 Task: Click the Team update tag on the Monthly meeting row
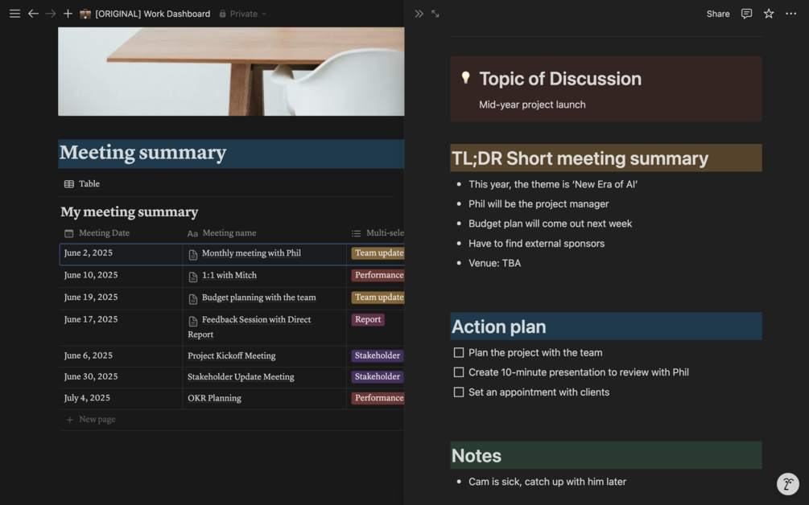pos(378,253)
